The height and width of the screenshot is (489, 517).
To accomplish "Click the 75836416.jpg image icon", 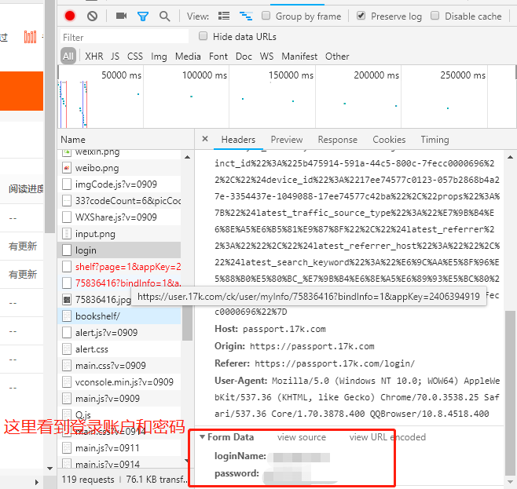I will (67, 300).
